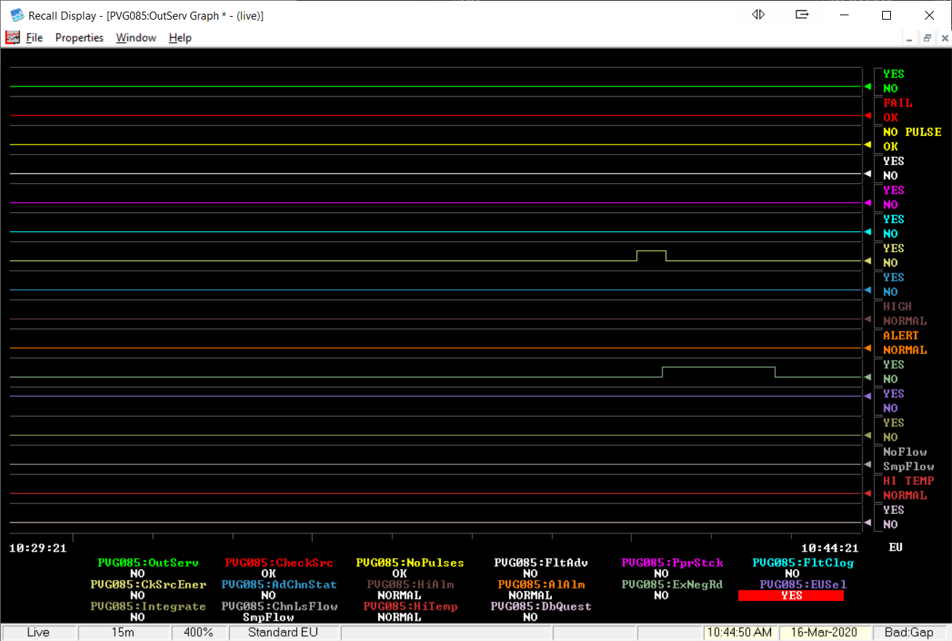Click the FAIL scale label
952x641 pixels.
click(x=897, y=103)
